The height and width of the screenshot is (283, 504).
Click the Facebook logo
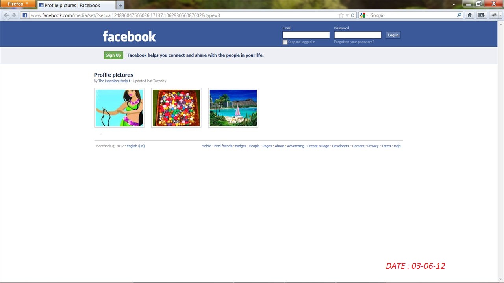pyautogui.click(x=129, y=36)
